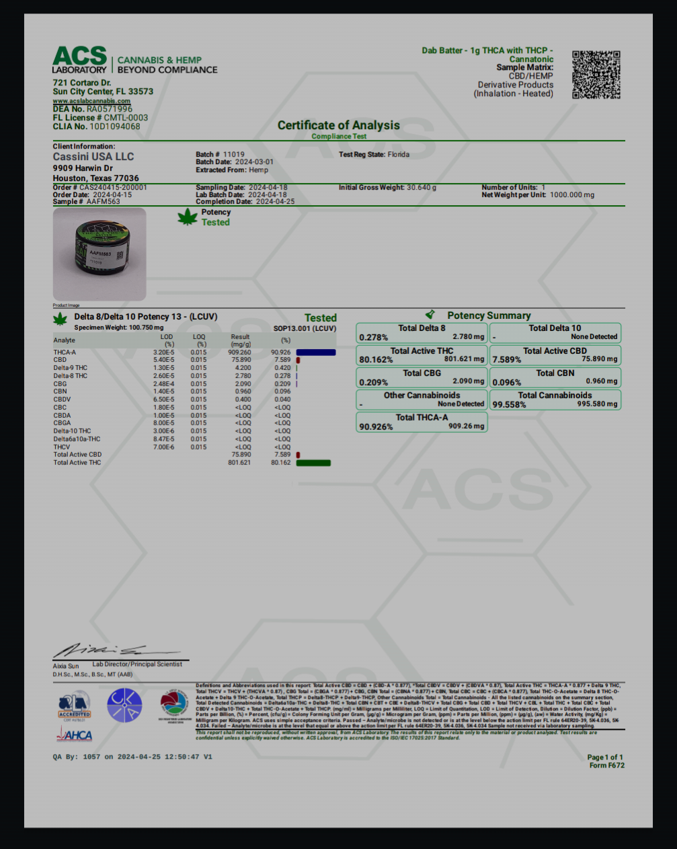Click the product jar image thumbnail
Image resolution: width=677 pixels, height=849 pixels.
(x=99, y=254)
